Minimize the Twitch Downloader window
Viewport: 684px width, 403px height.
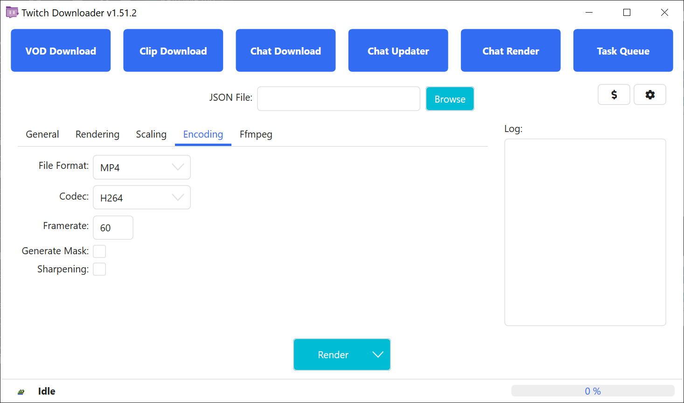pyautogui.click(x=589, y=13)
